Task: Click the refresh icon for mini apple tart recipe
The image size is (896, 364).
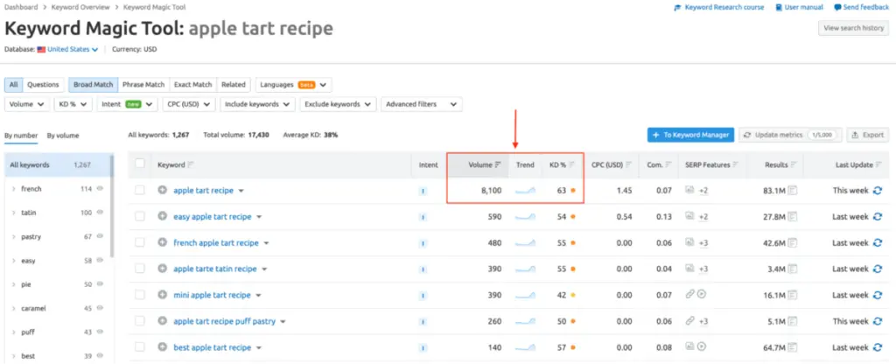Action: pos(878,295)
